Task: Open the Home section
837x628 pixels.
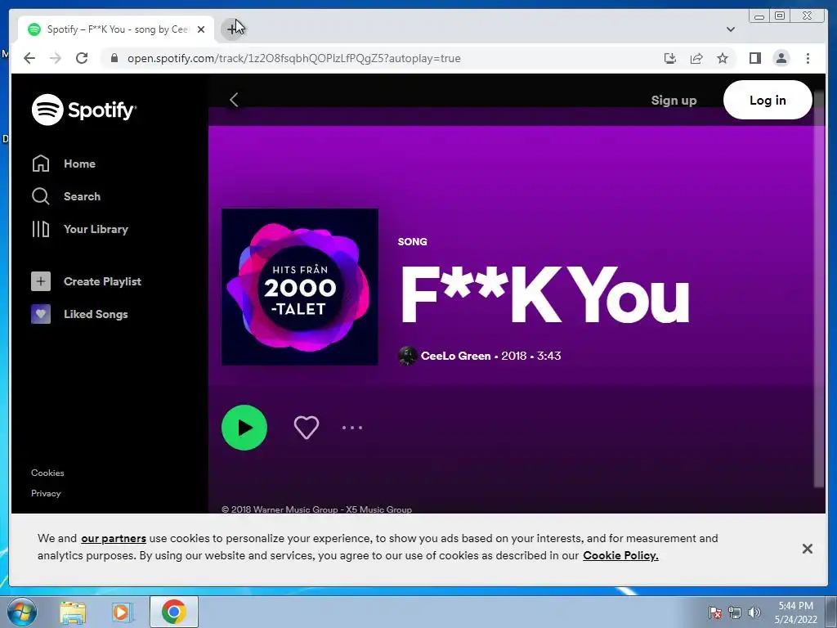Action: pos(64,164)
